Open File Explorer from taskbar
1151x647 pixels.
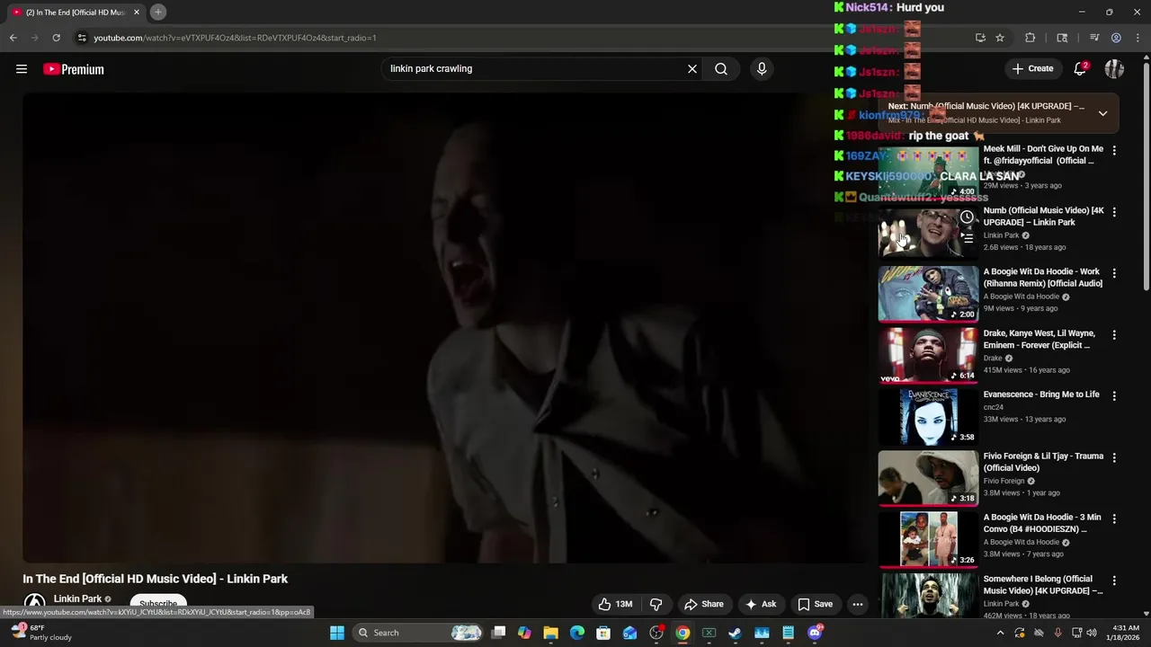pos(550,633)
